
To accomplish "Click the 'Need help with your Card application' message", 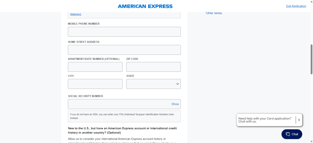I will pyautogui.click(x=265, y=120).
